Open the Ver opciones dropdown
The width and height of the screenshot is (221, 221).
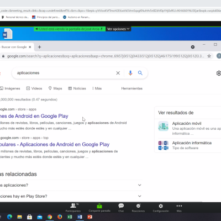(x=118, y=29)
